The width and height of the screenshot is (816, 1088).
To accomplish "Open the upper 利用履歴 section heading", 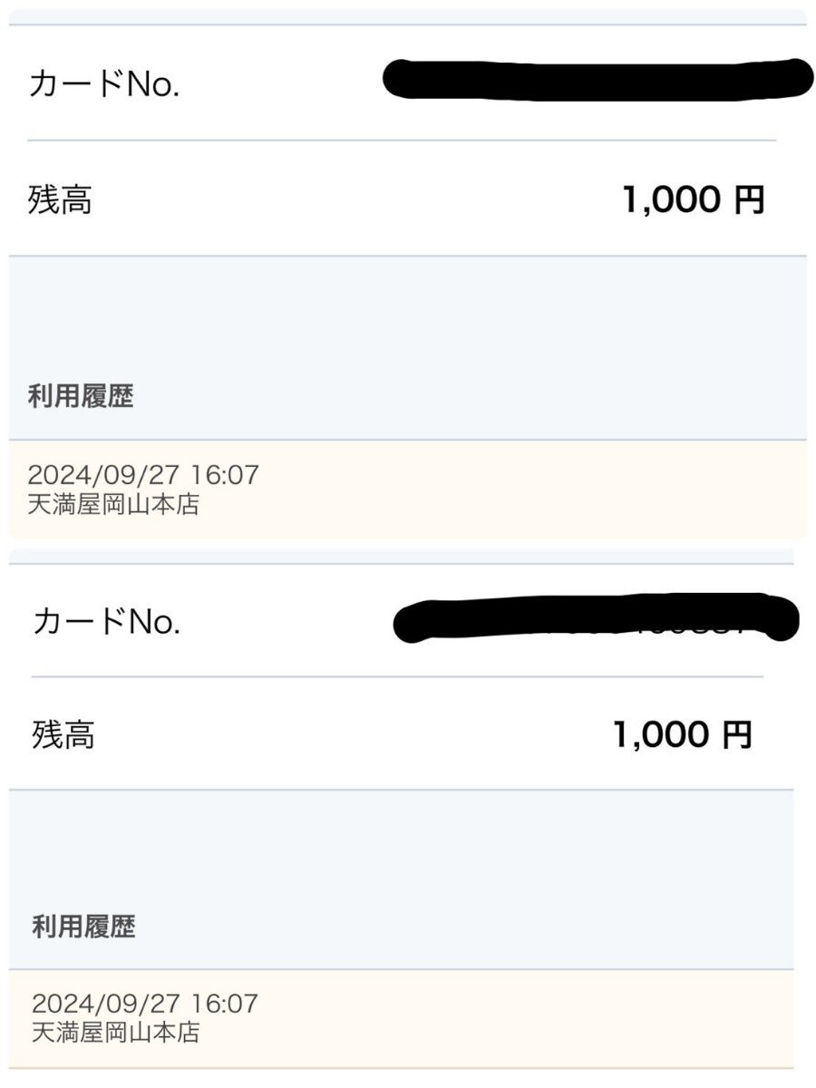I will pos(81,397).
